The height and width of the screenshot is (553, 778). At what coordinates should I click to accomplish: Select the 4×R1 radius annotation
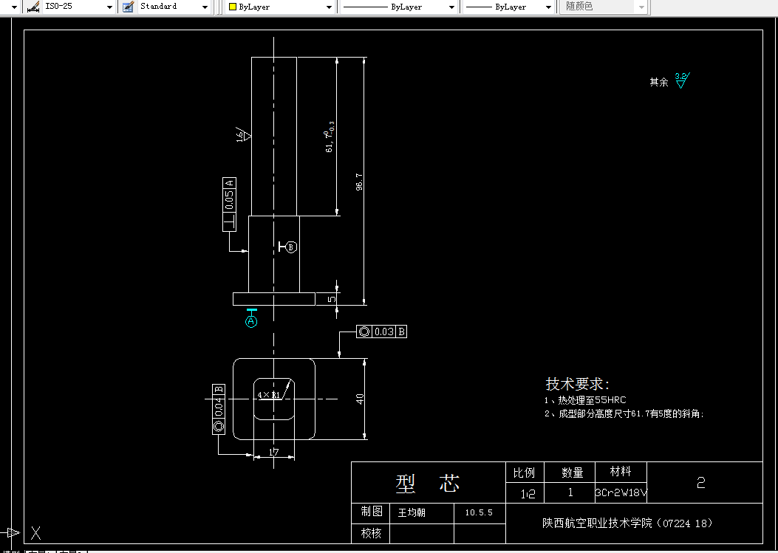[x=269, y=395]
